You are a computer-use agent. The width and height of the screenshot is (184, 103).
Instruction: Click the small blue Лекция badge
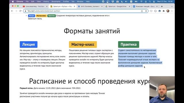click(x=32, y=16)
